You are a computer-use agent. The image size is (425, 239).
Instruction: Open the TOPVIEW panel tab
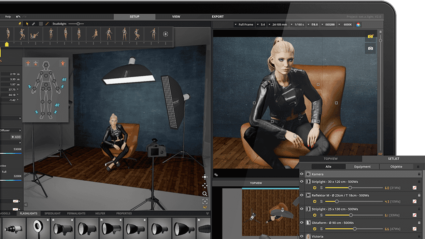tap(330, 159)
